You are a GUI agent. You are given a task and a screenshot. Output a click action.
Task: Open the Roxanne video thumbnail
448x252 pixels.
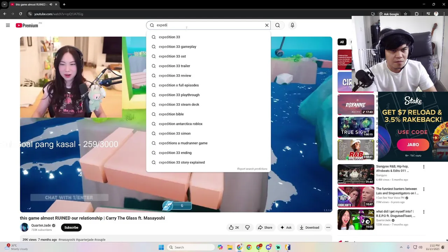tap(356, 104)
